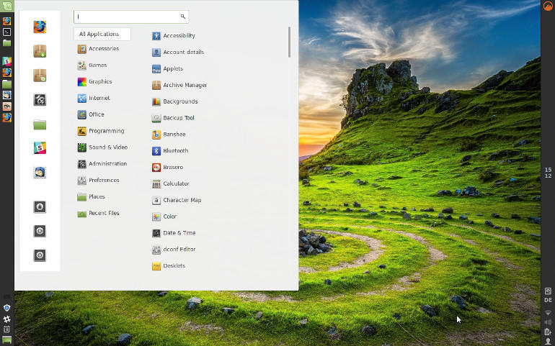Click the menu search text field
This screenshot has width=555, height=346.
tap(127, 17)
